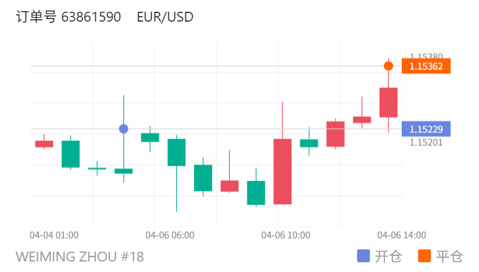This screenshot has height=272, width=479.
Task: Click the EUR/USD symbol title
Action: [165, 17]
